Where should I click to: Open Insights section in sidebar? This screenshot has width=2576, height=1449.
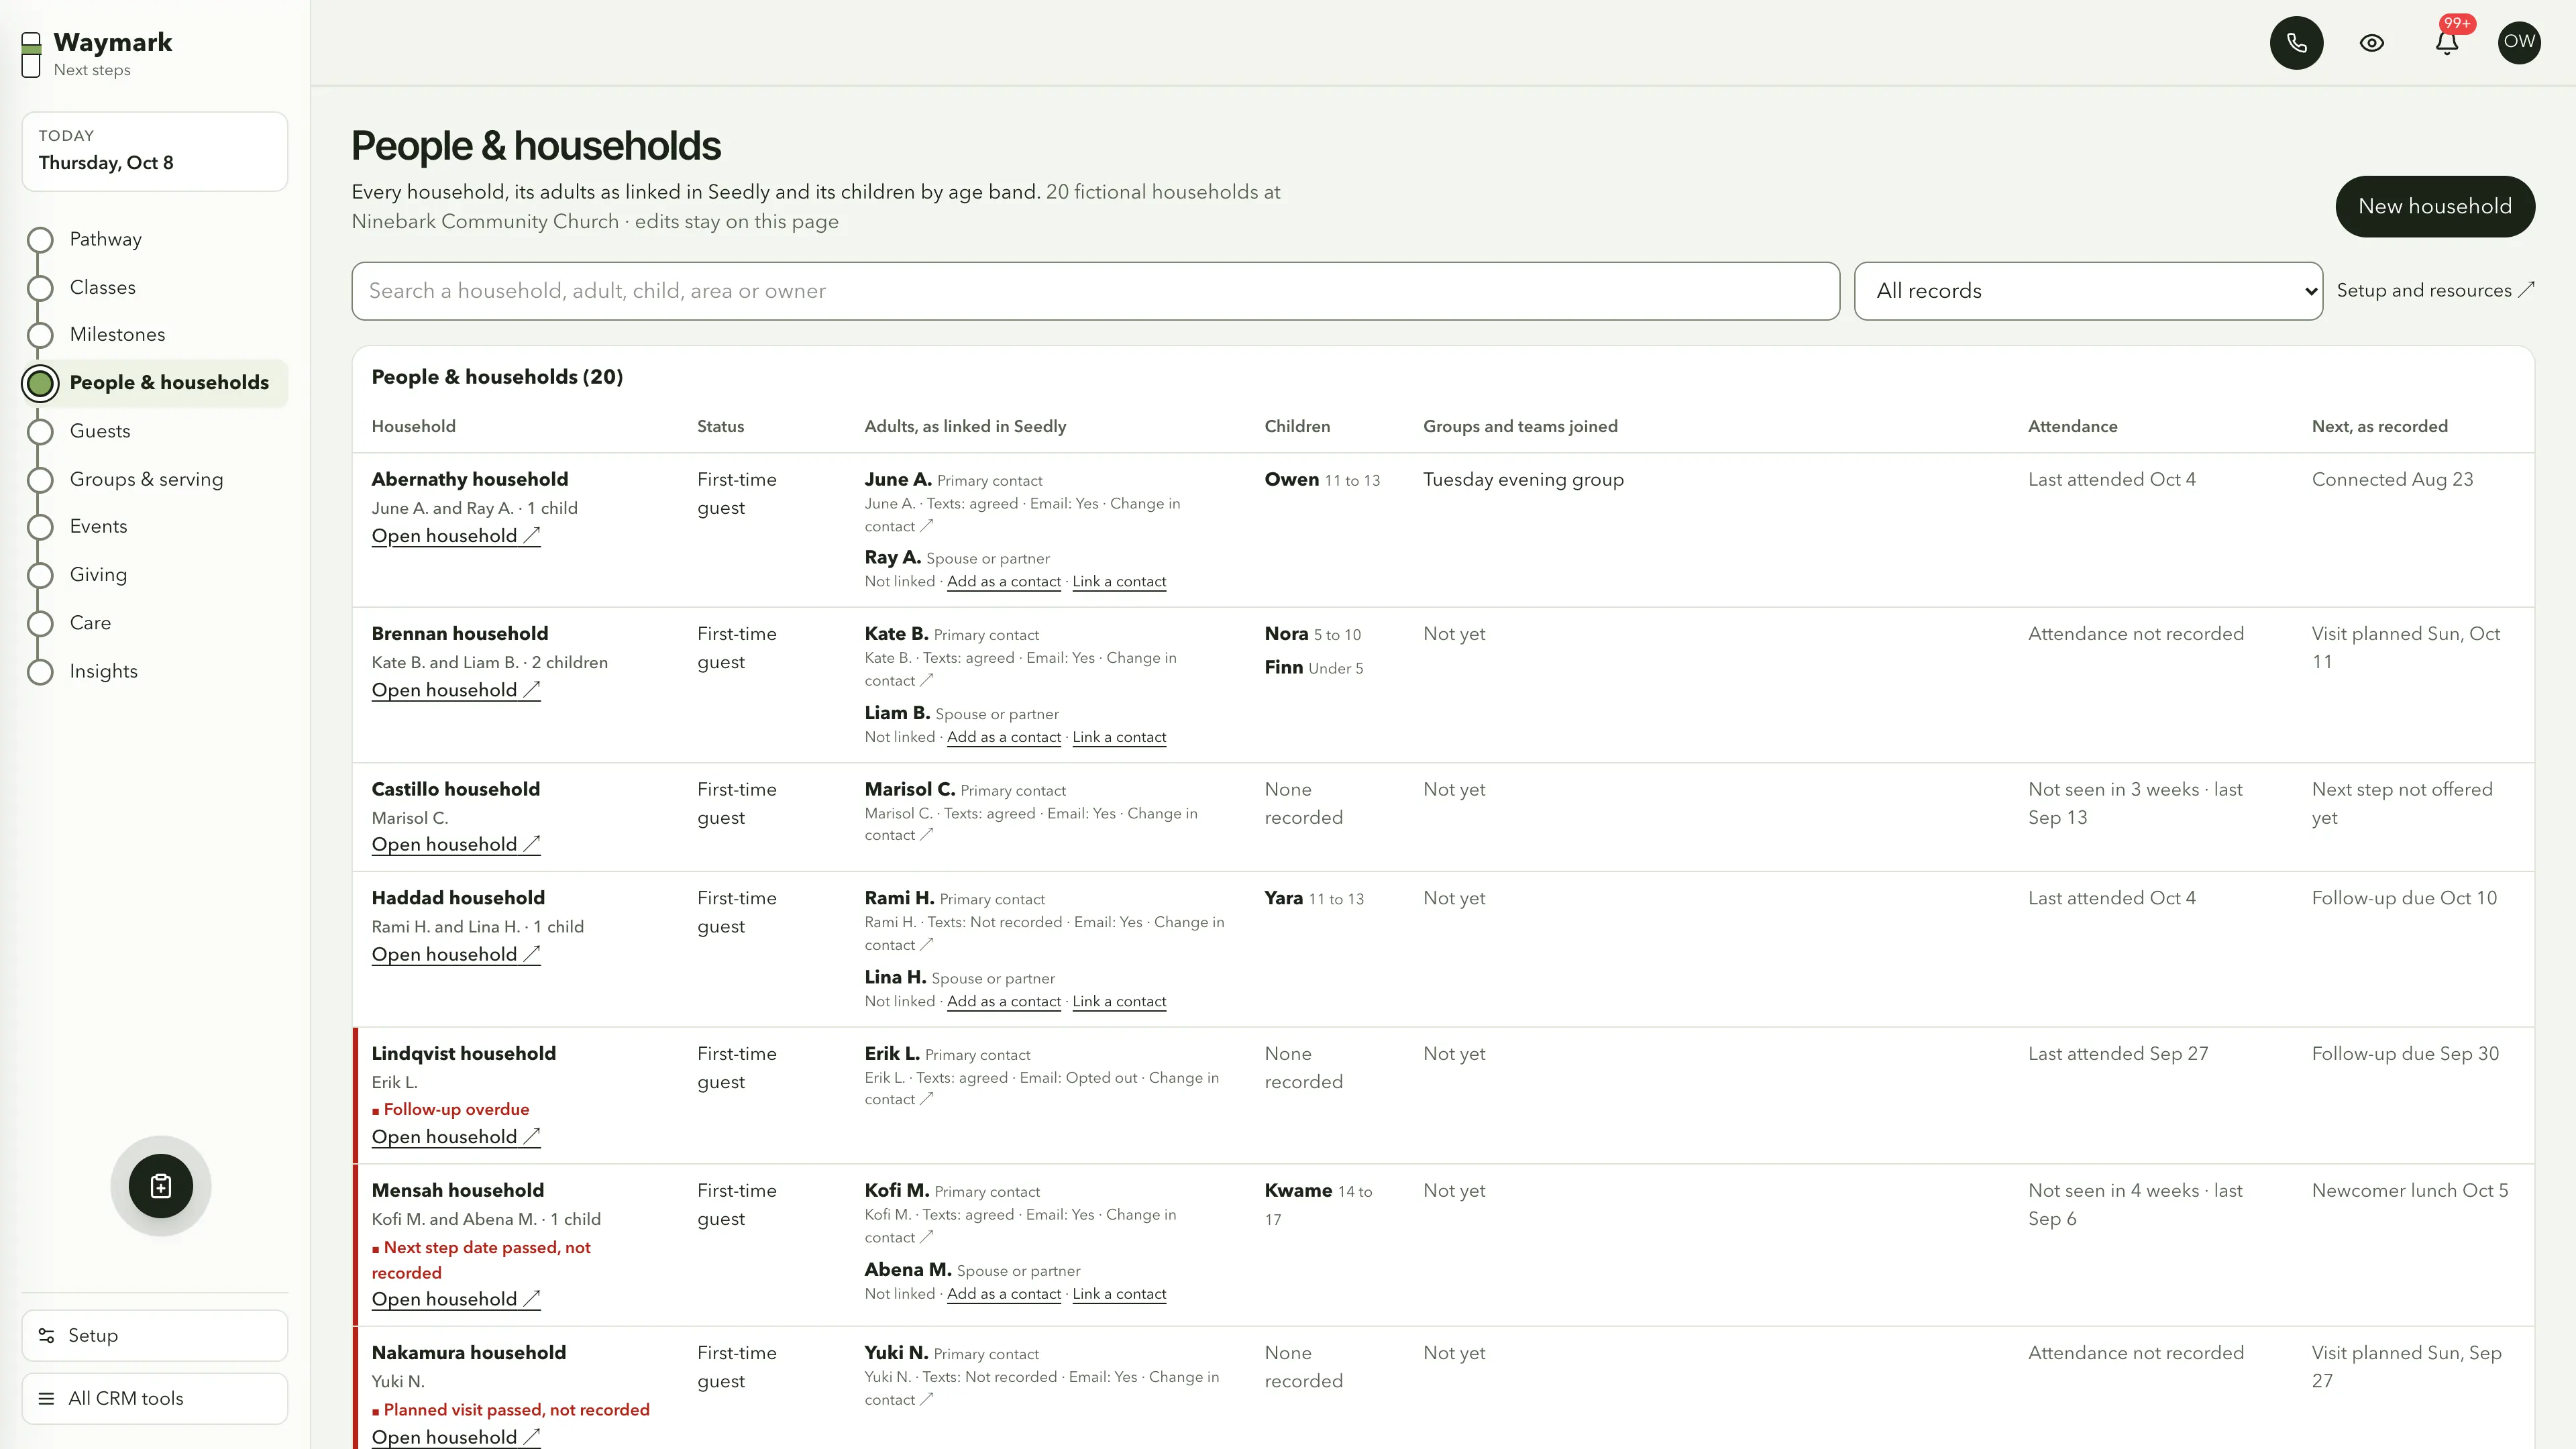[x=104, y=671]
